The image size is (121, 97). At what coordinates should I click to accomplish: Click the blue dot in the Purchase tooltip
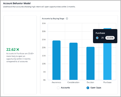coord(97,38)
